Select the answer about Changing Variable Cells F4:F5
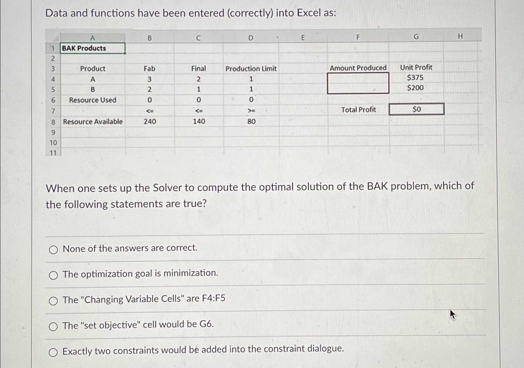This screenshot has height=368, width=524. coord(54,300)
